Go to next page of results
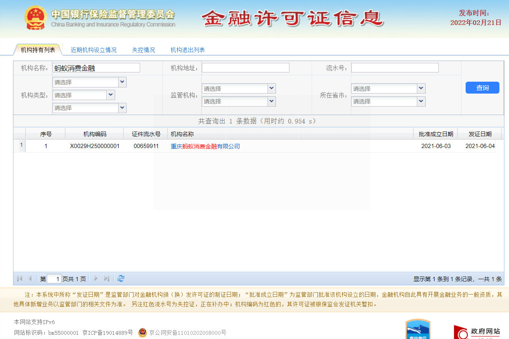This screenshot has height=339, width=509. pos(96,278)
